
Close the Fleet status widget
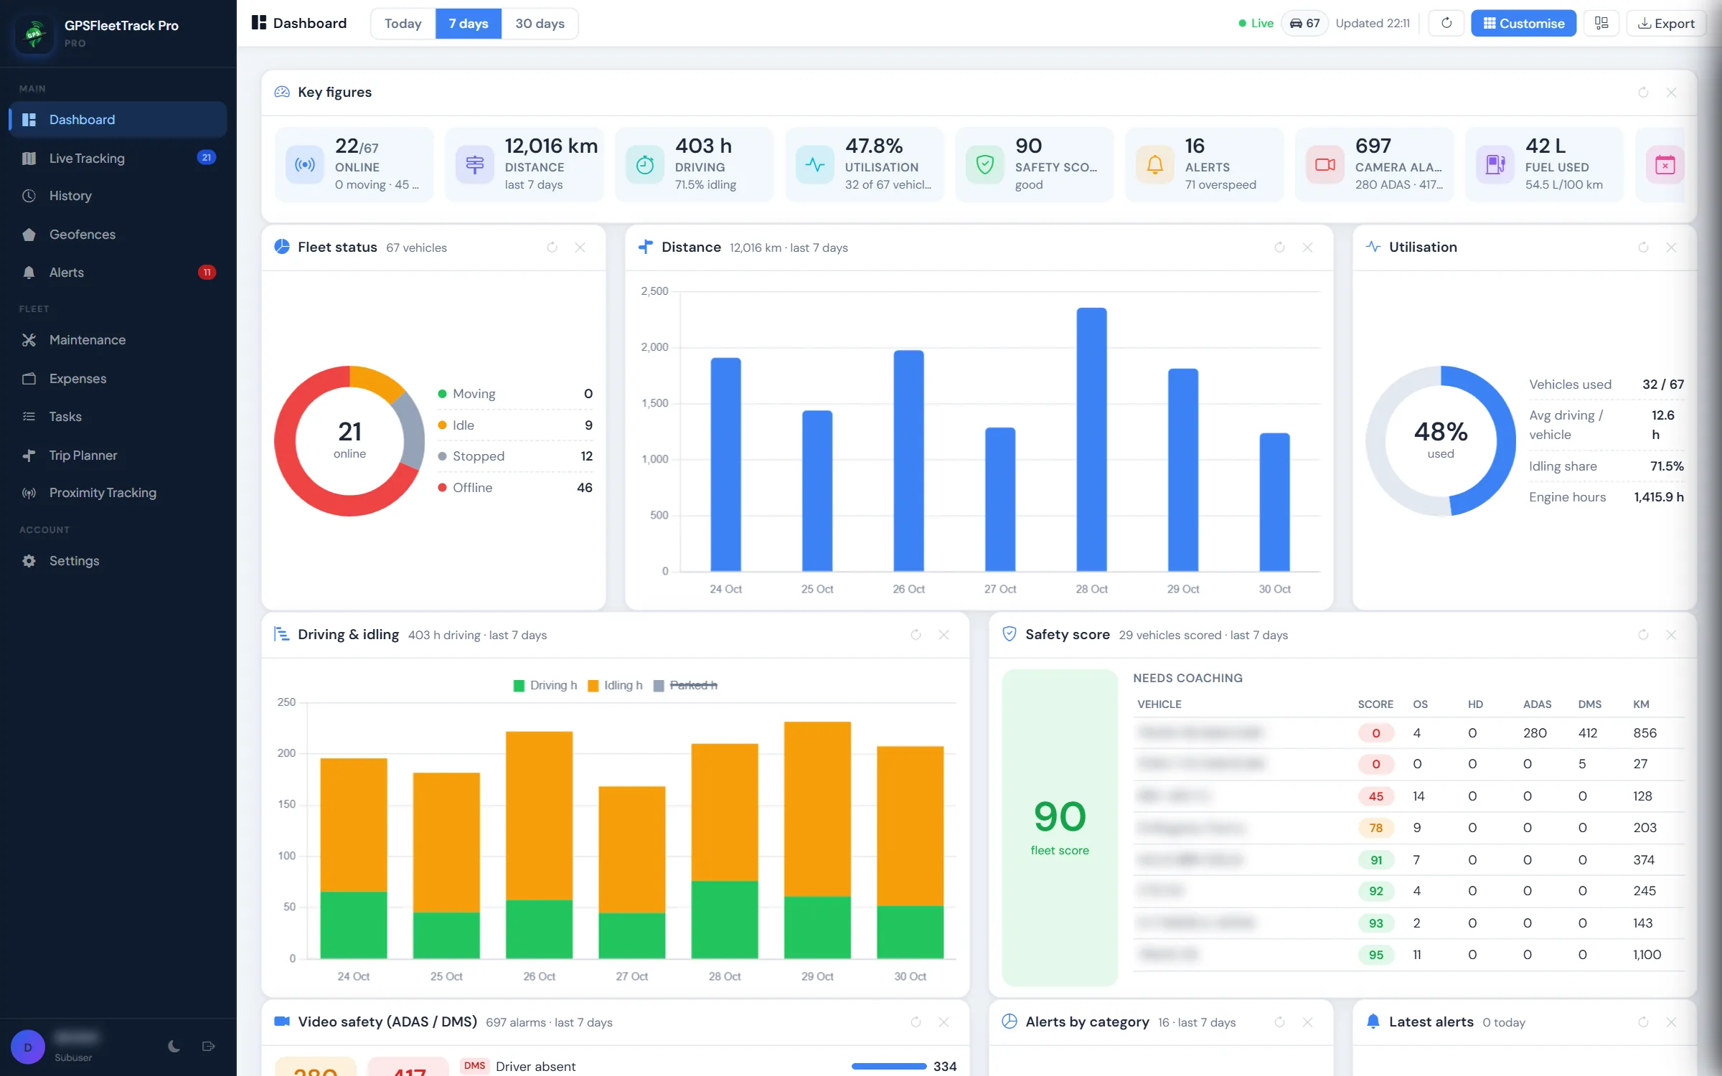tap(580, 247)
